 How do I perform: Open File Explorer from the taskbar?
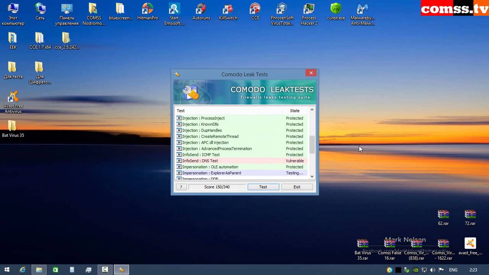(x=39, y=270)
